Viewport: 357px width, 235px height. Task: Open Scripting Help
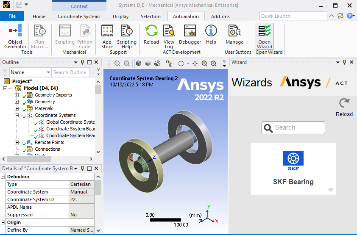(127, 36)
